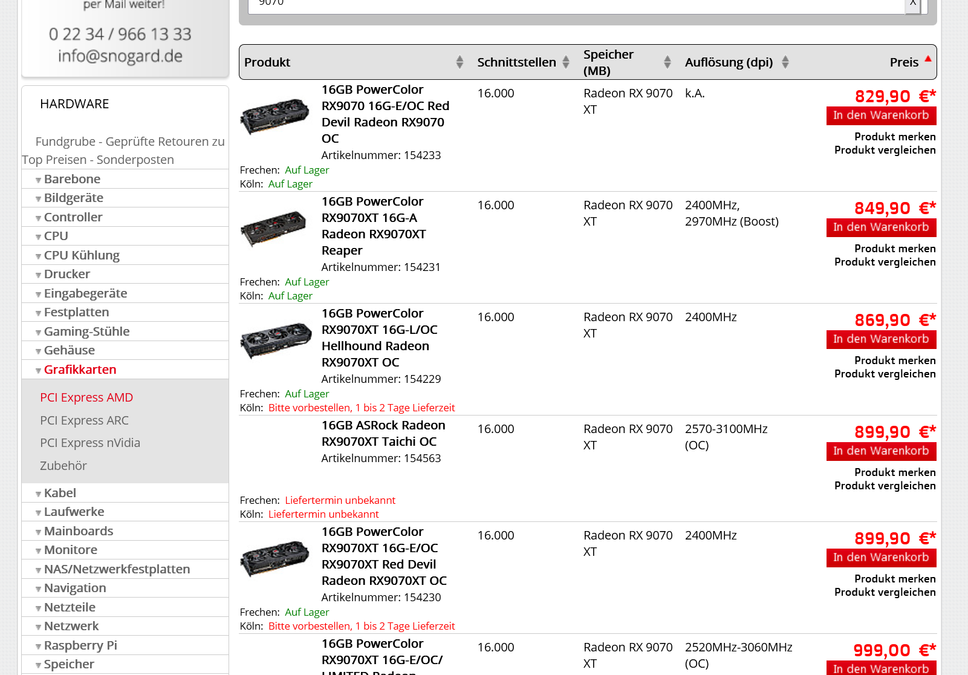The width and height of the screenshot is (968, 675).
Task: Clear the search field with X button
Action: 912,5
